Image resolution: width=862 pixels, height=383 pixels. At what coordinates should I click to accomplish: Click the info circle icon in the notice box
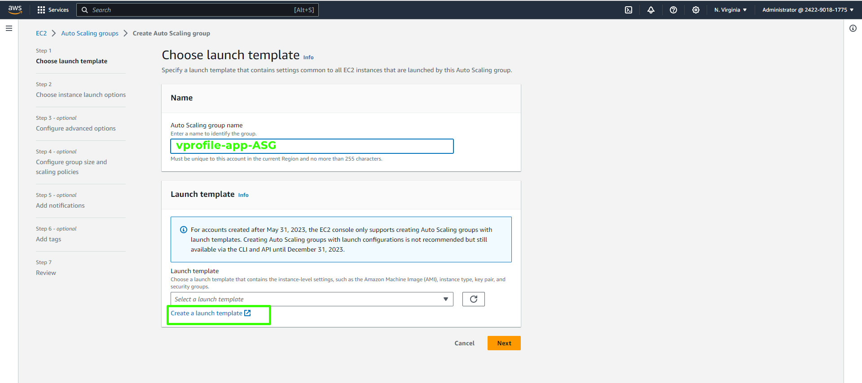184,230
